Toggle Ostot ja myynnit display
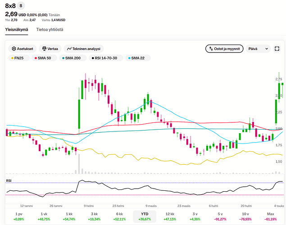This screenshot has width=286, height=225. click(x=224, y=49)
